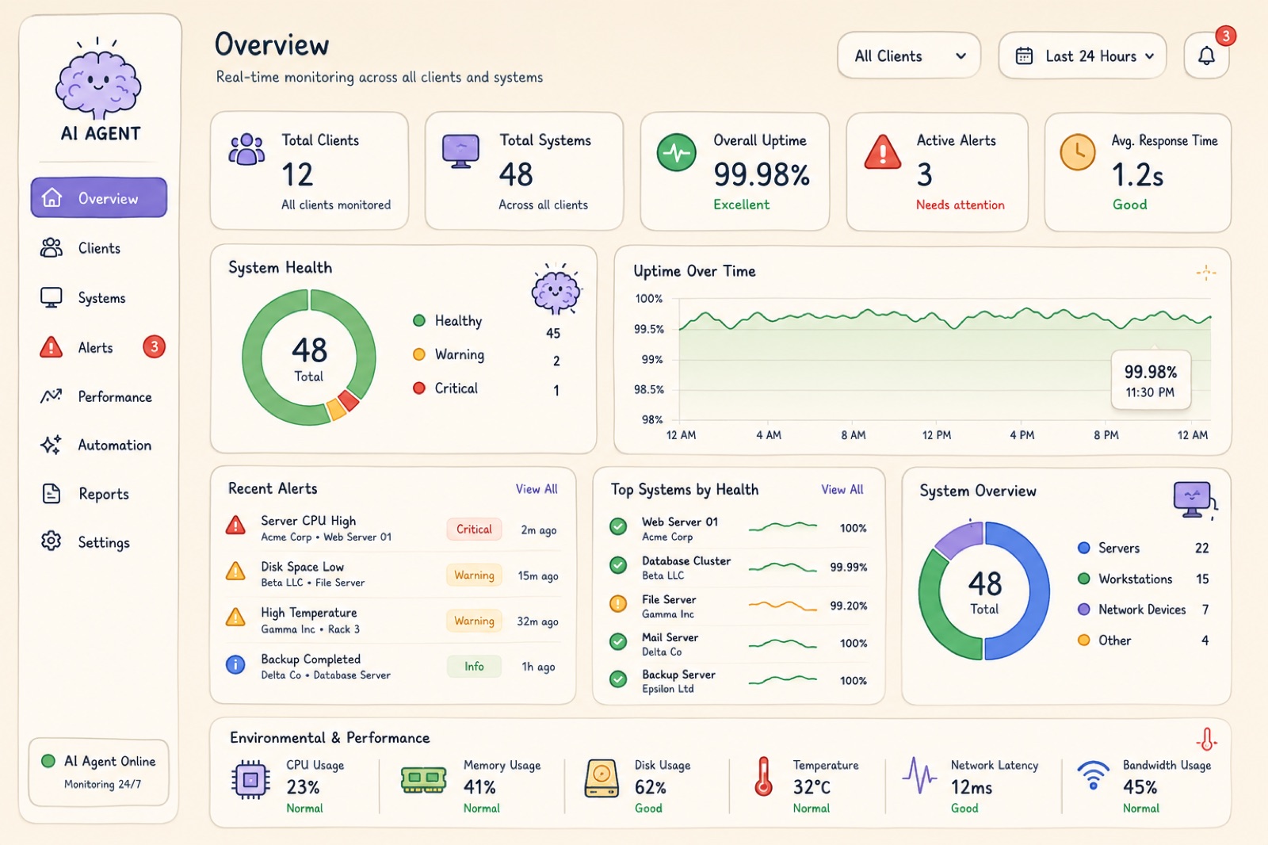Click the Temperature thermometer icon

tap(763, 776)
